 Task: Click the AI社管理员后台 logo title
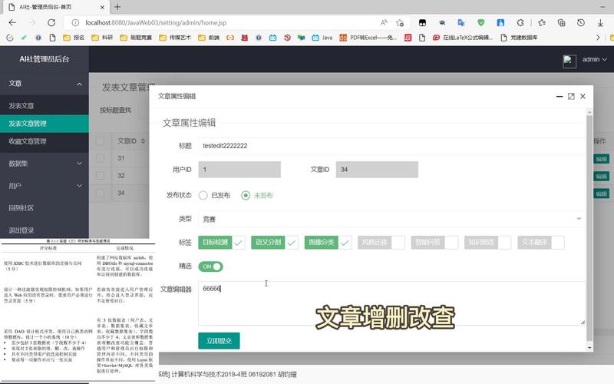(45, 59)
